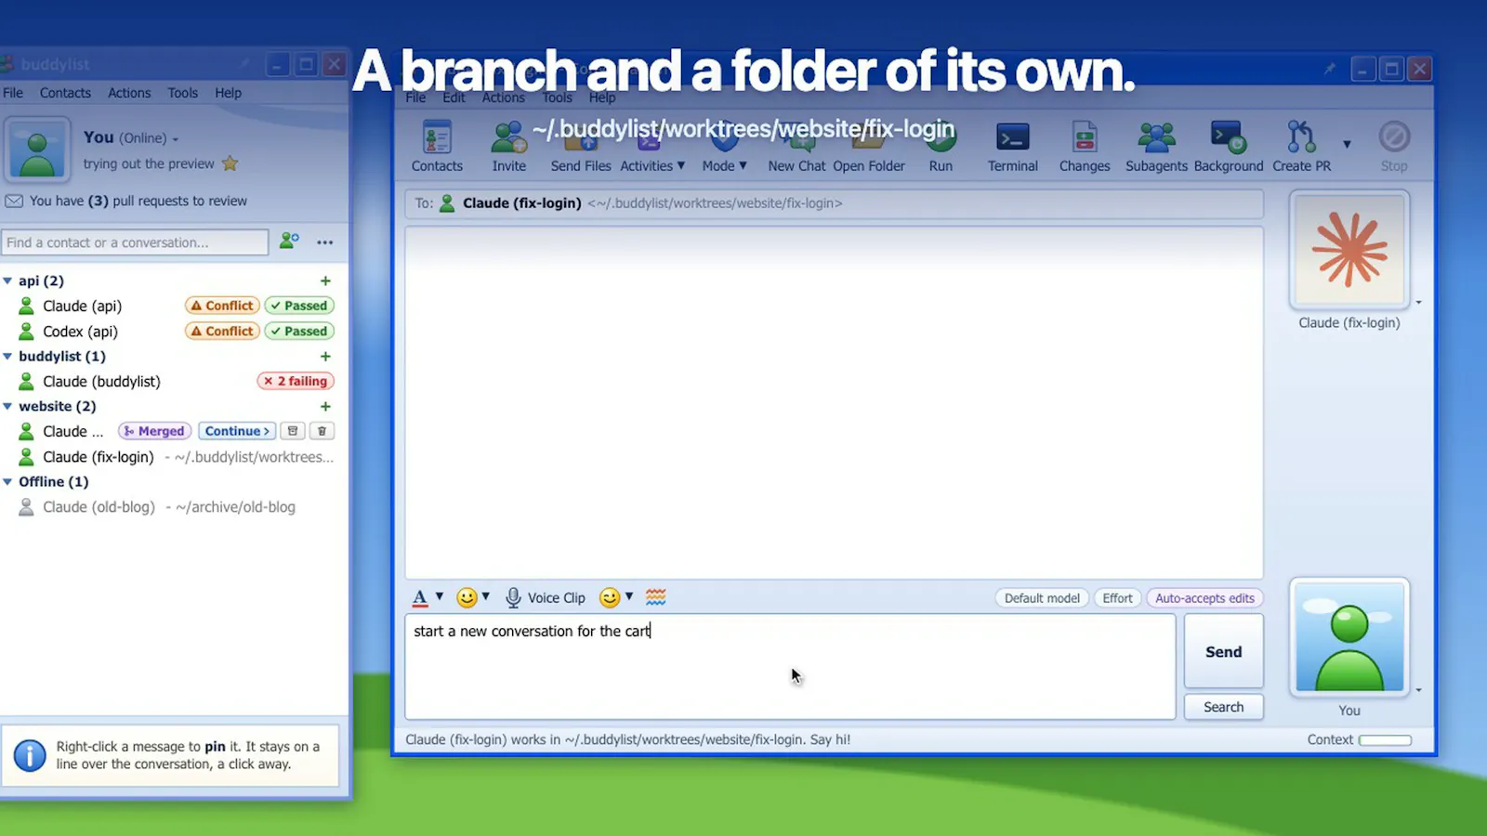The image size is (1487, 836).
Task: Open the dropdown arrow beside Create PR
Action: point(1347,144)
